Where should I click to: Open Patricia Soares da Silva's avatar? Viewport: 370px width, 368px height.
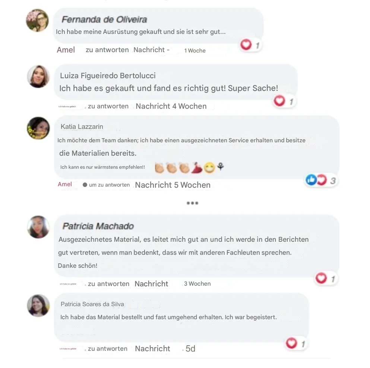[x=38, y=305]
